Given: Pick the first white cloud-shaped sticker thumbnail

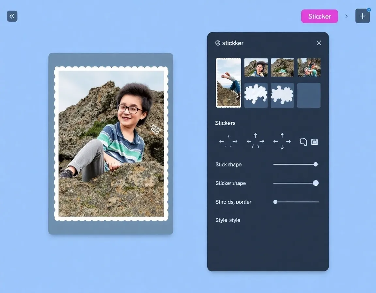Looking at the screenshot, I should (256, 95).
